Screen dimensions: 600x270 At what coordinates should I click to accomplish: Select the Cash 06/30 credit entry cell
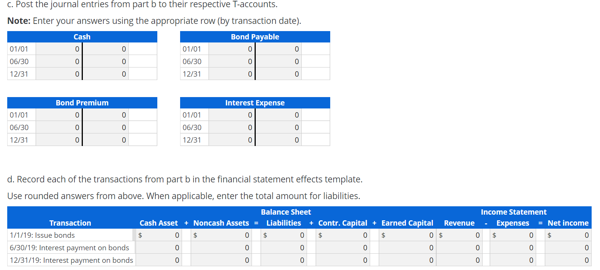pos(105,61)
